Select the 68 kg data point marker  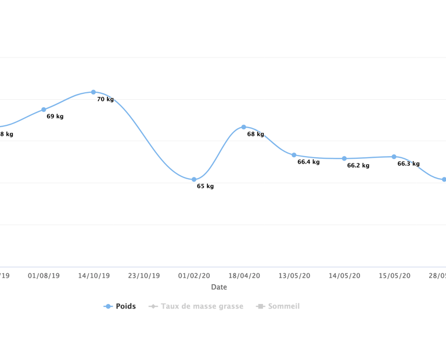point(244,127)
